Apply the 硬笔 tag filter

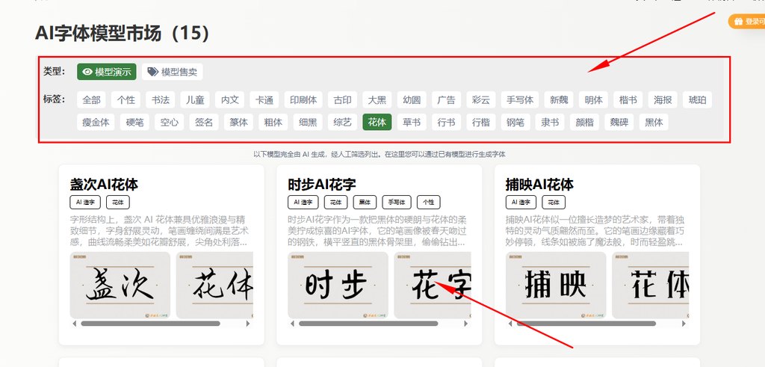click(x=134, y=122)
